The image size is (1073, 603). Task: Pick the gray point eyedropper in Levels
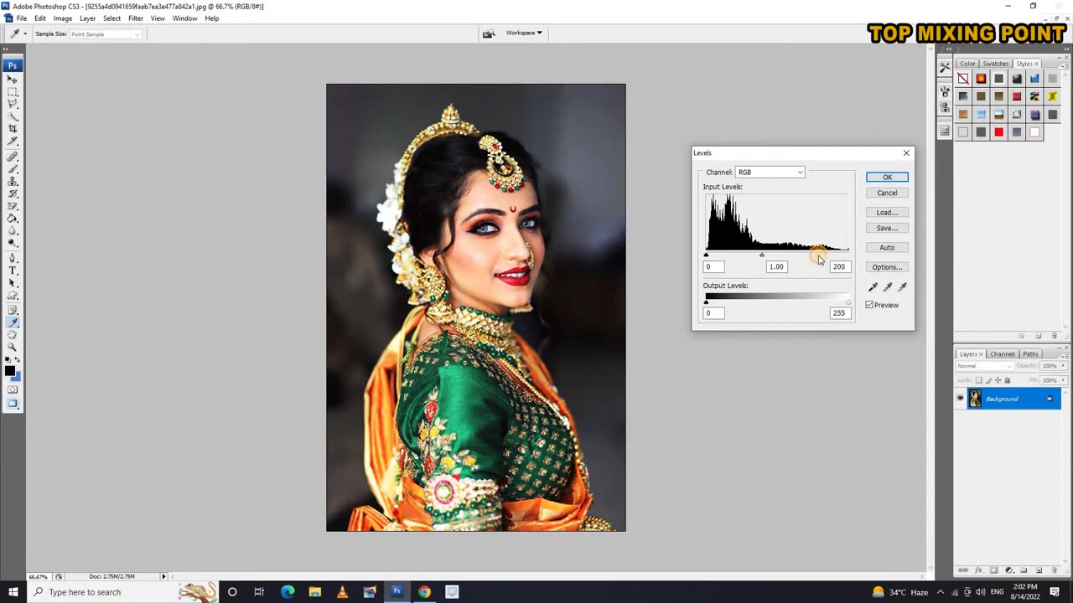(x=888, y=286)
